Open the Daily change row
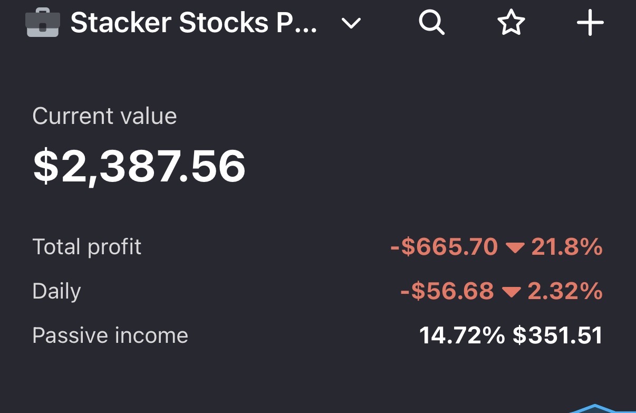The width and height of the screenshot is (636, 413). 56,291
